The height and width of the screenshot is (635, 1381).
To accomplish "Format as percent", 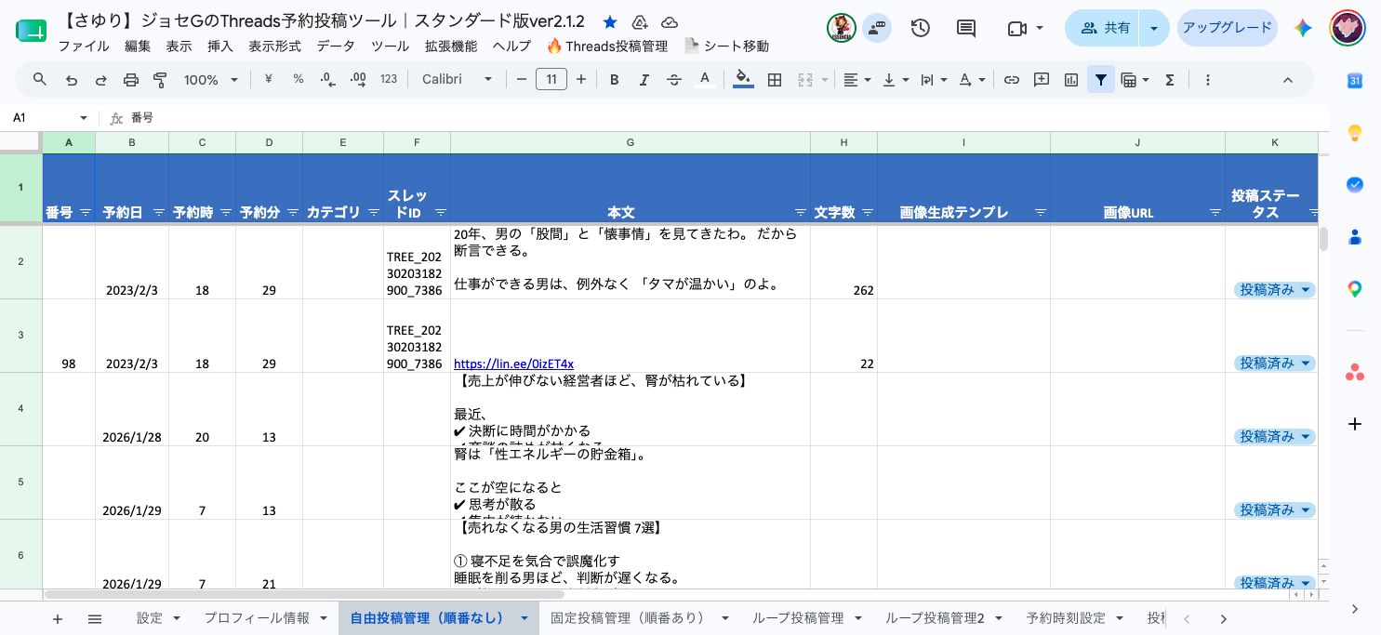I will (299, 80).
